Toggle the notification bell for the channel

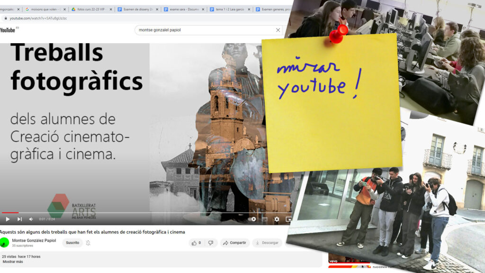(88, 243)
